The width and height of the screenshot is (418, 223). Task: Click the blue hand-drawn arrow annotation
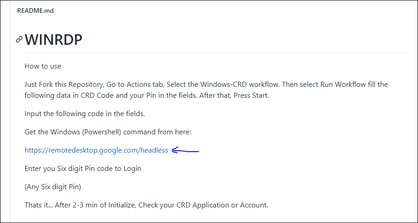tap(186, 150)
